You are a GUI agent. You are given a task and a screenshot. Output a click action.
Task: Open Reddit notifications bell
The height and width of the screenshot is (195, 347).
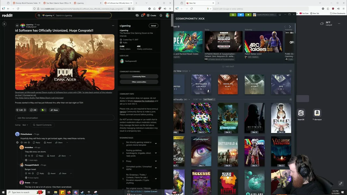(161, 15)
